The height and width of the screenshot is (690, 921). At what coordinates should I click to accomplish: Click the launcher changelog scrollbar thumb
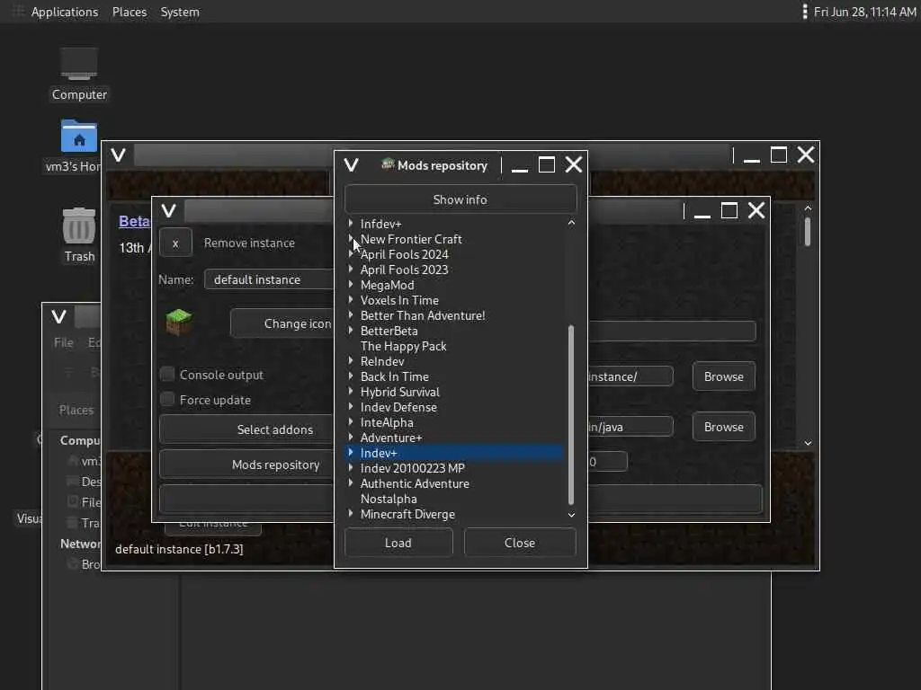point(808,233)
